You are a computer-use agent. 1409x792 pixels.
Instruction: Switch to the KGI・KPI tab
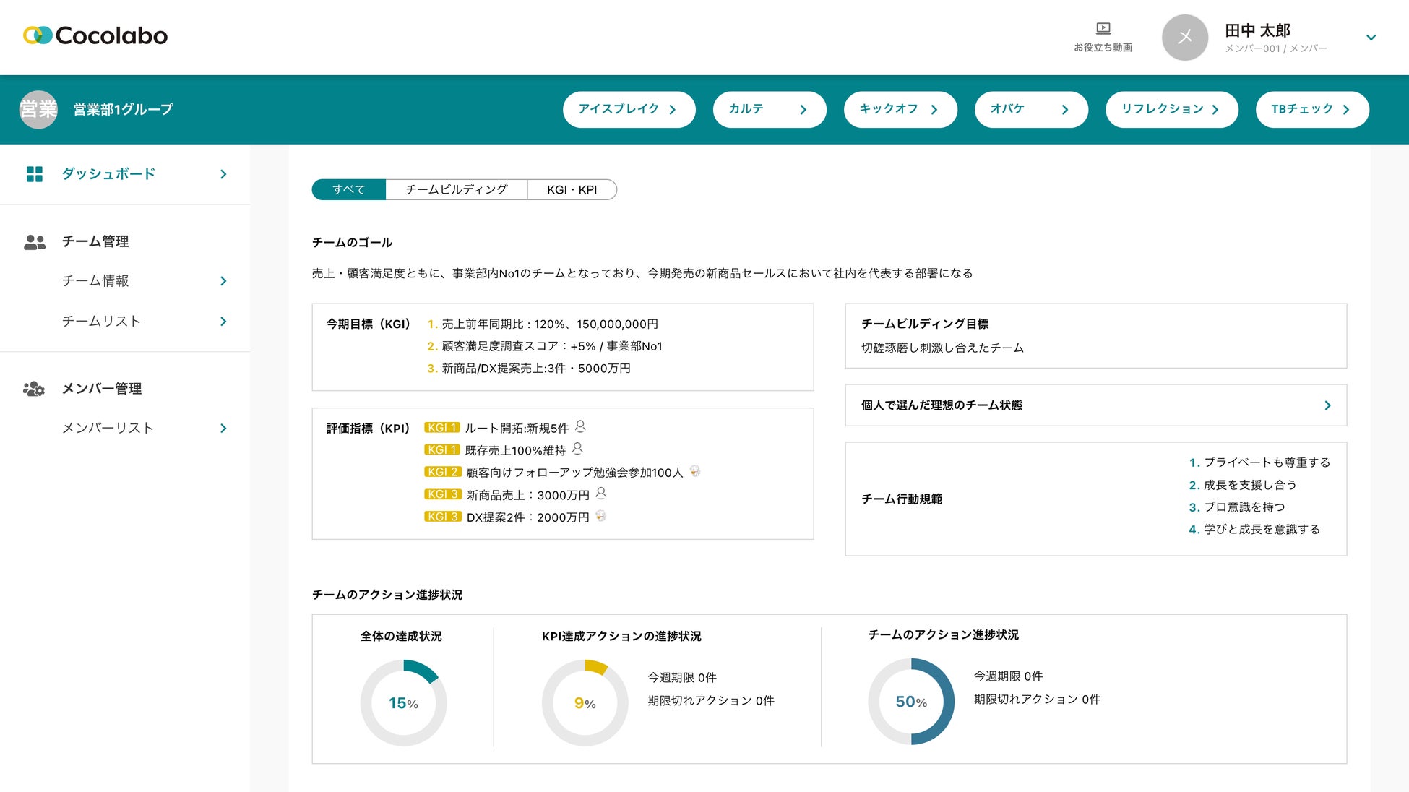pos(572,190)
